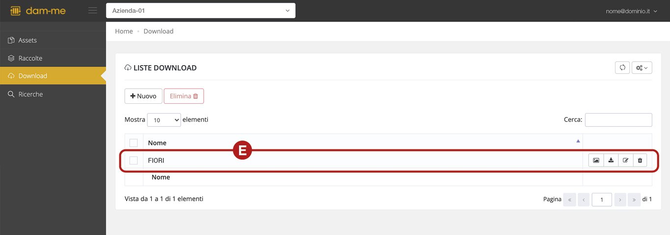
Task: Download the FIORI list
Action: tap(611, 160)
